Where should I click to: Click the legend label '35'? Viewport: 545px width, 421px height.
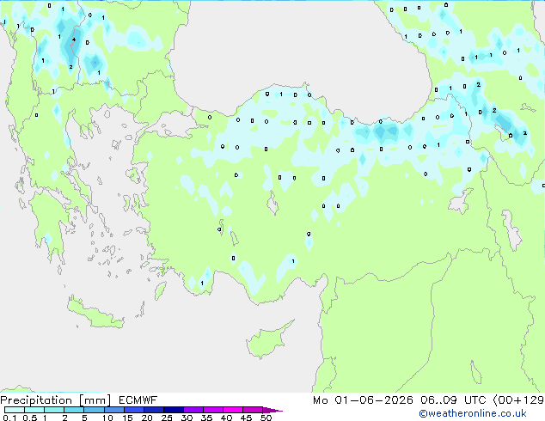206,418
